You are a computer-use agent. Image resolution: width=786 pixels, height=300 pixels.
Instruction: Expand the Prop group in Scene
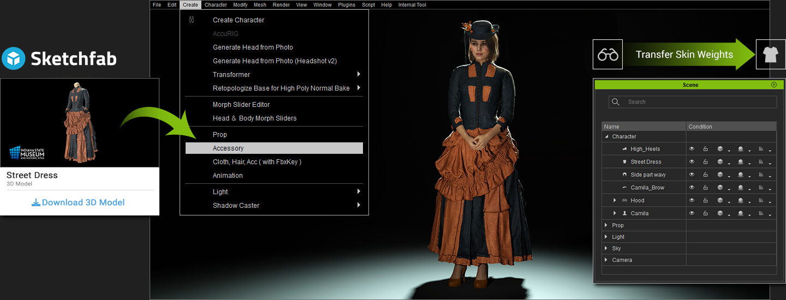606,225
